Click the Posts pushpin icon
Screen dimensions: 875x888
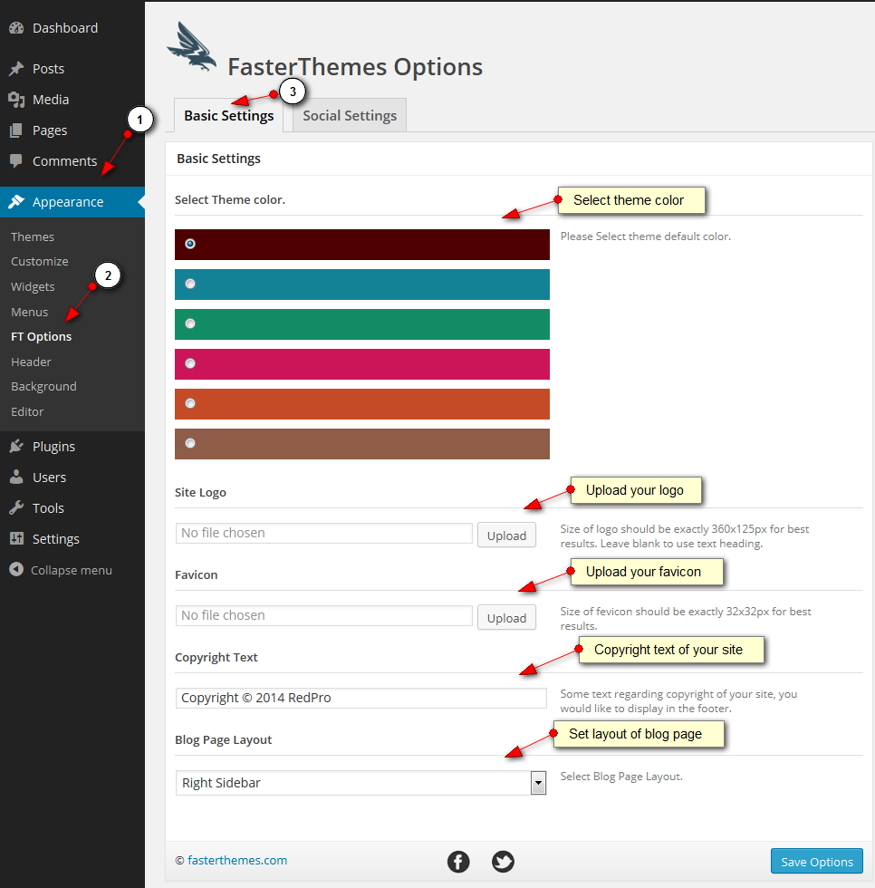pos(16,69)
